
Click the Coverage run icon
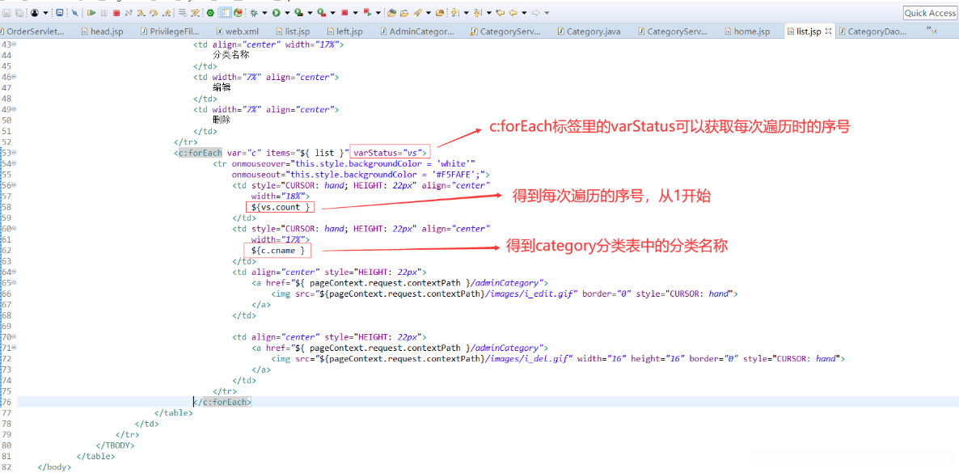click(x=298, y=13)
